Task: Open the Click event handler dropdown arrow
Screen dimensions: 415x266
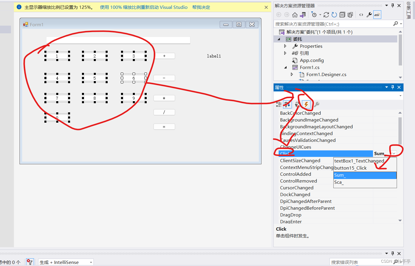Action: pos(394,153)
